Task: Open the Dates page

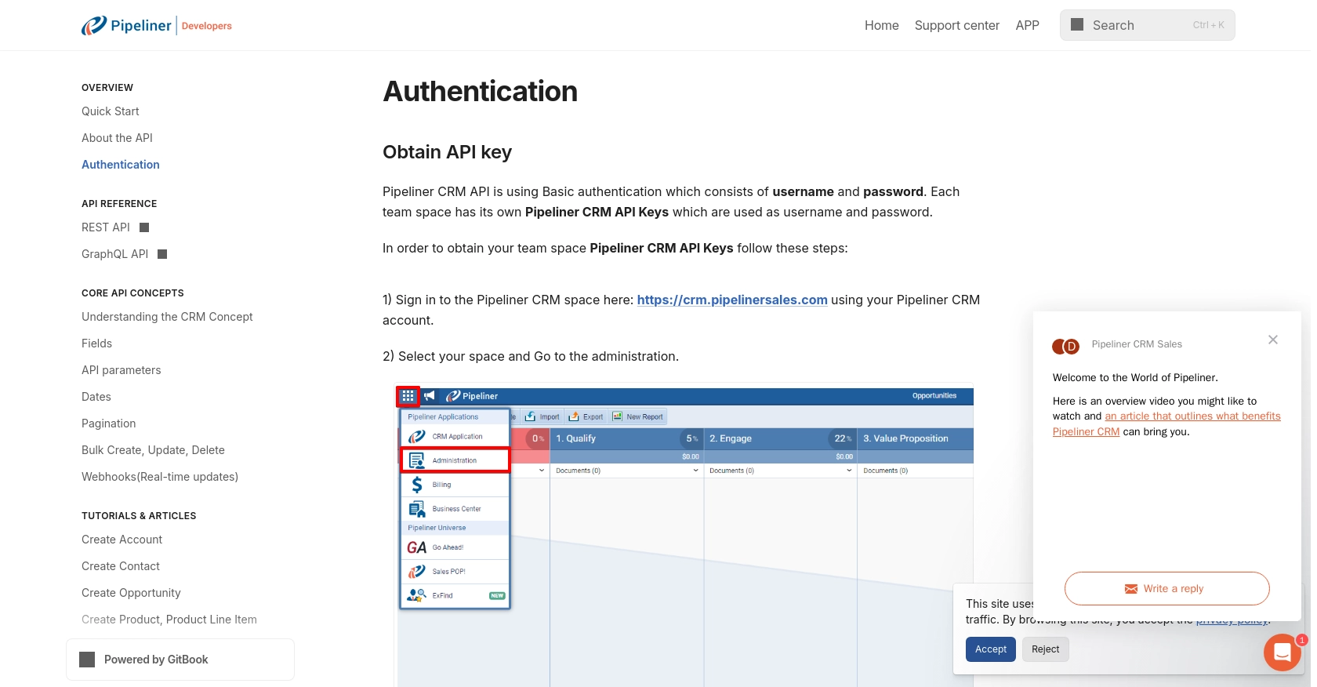Action: tap(96, 397)
